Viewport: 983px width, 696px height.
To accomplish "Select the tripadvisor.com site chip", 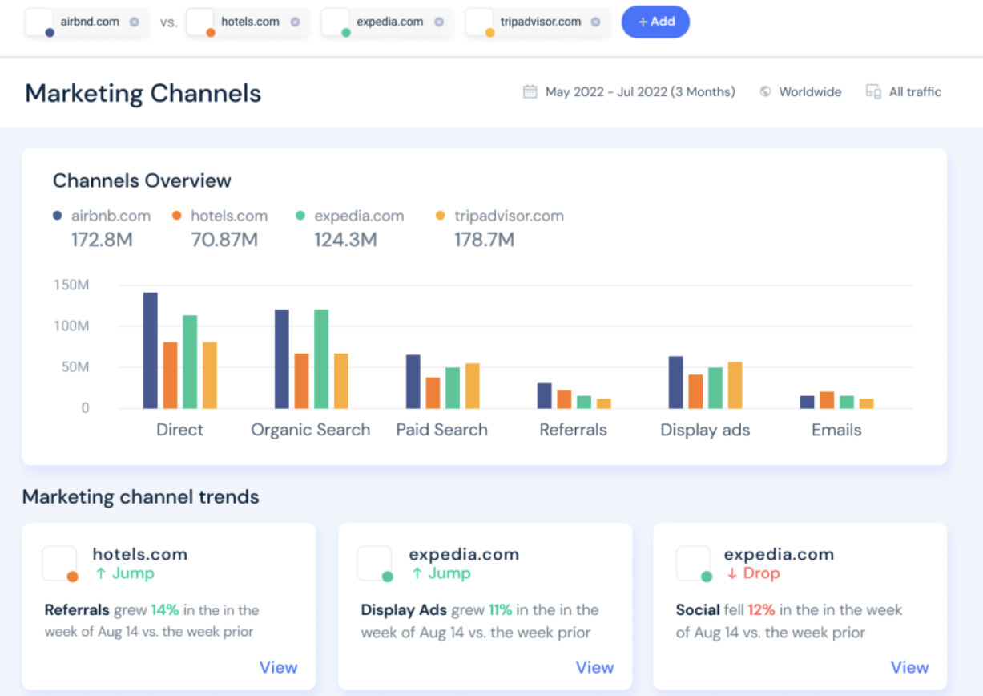I will point(538,22).
